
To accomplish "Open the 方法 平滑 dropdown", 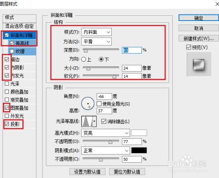I will [x=96, y=42].
